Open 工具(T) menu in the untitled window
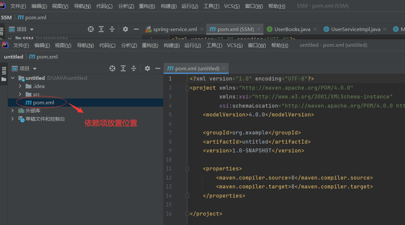The height and width of the screenshot is (225, 405). (x=214, y=45)
